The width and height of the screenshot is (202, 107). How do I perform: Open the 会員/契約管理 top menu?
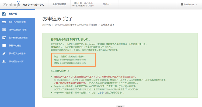click(x=59, y=4)
